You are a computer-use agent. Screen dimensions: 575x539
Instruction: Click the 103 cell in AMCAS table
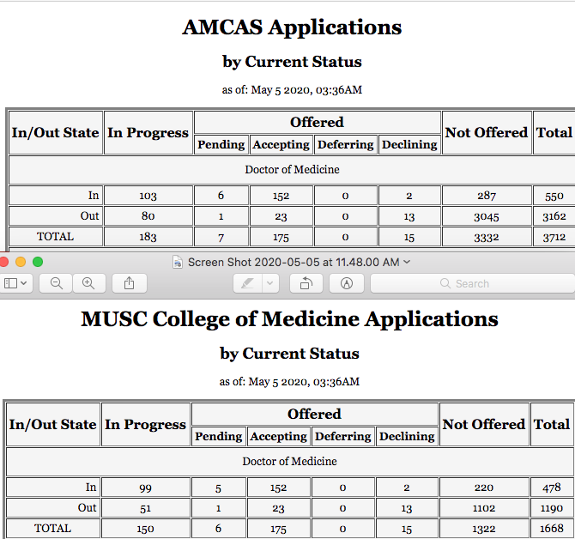click(x=148, y=196)
